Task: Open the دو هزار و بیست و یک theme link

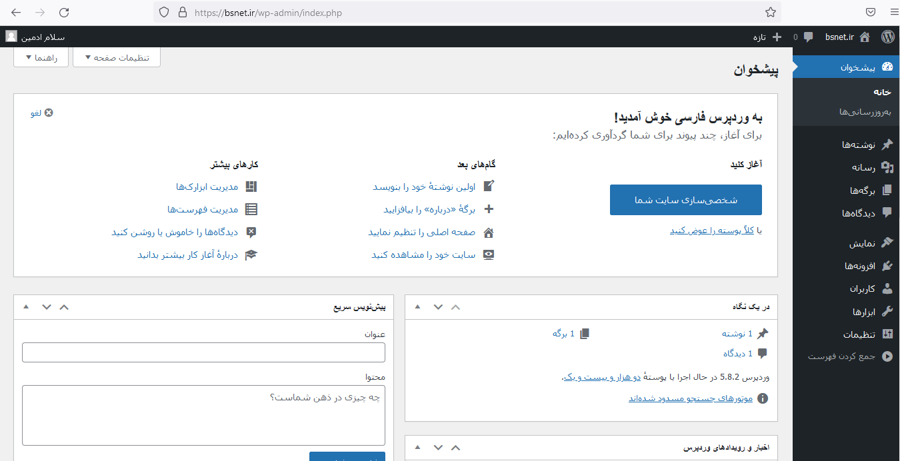Action: pyautogui.click(x=602, y=377)
